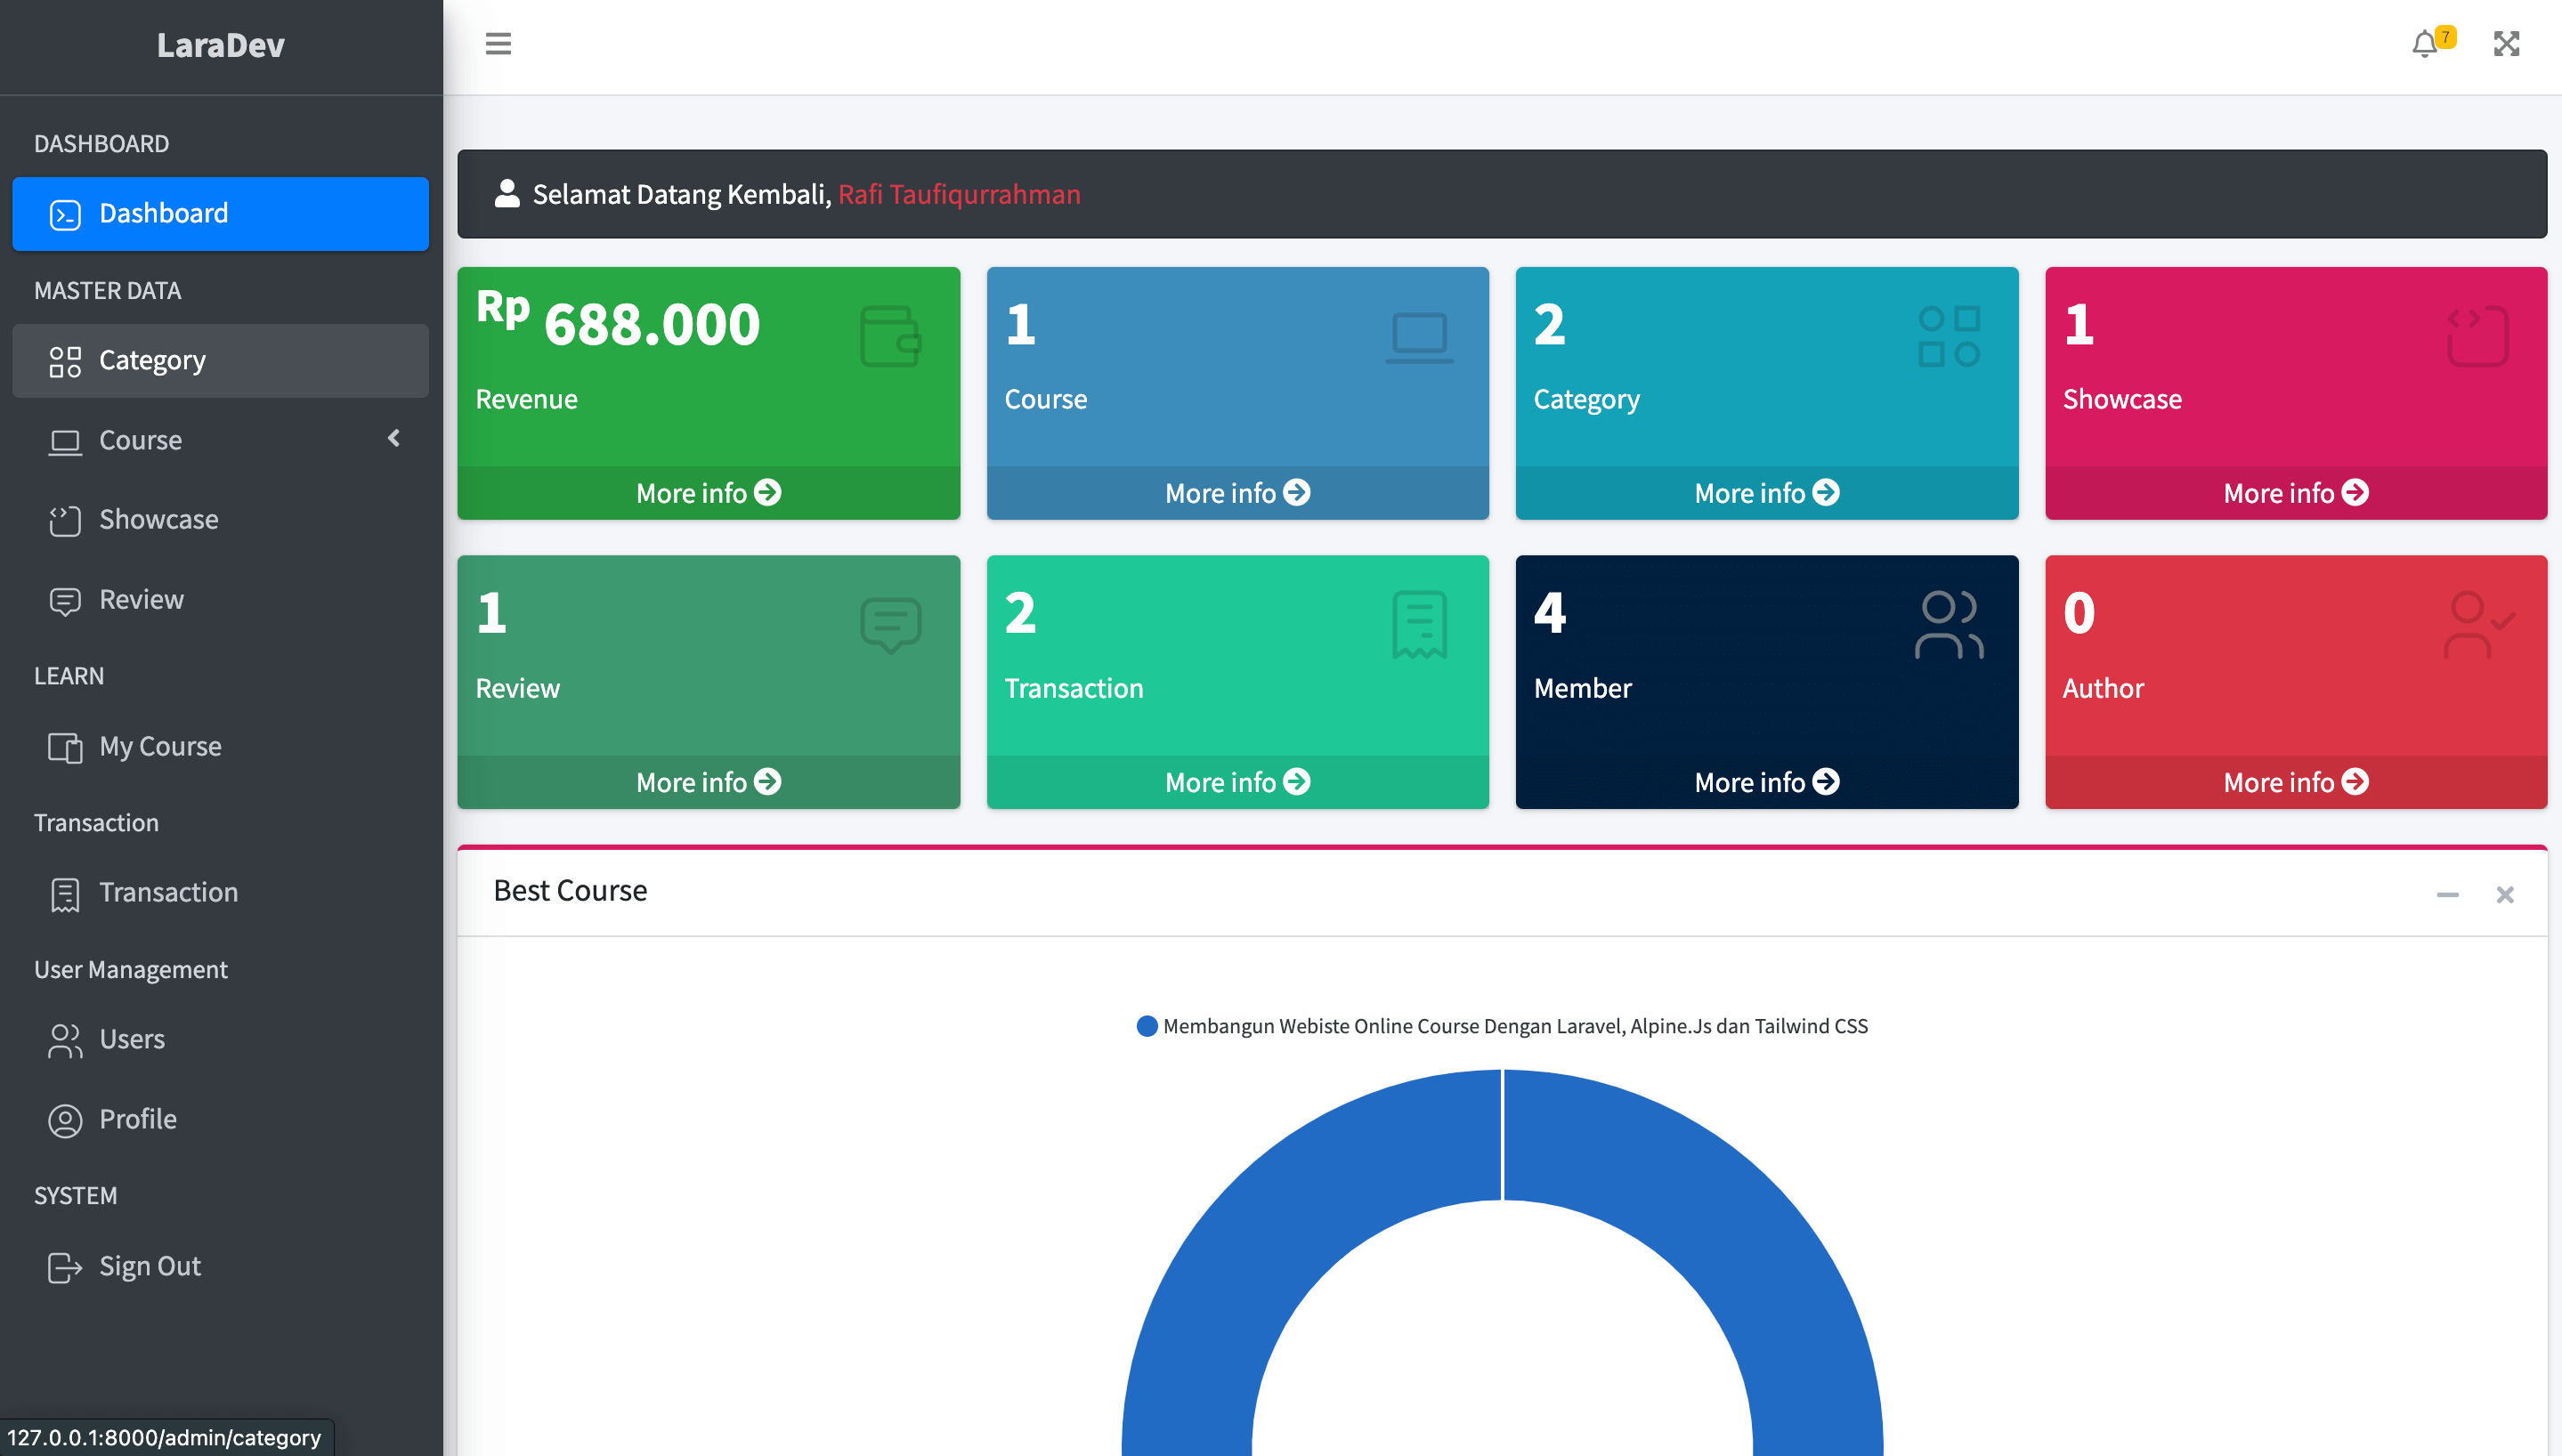Toggle fullscreen with the expand arrows icon
Image resolution: width=2562 pixels, height=1456 pixels.
2506,44
